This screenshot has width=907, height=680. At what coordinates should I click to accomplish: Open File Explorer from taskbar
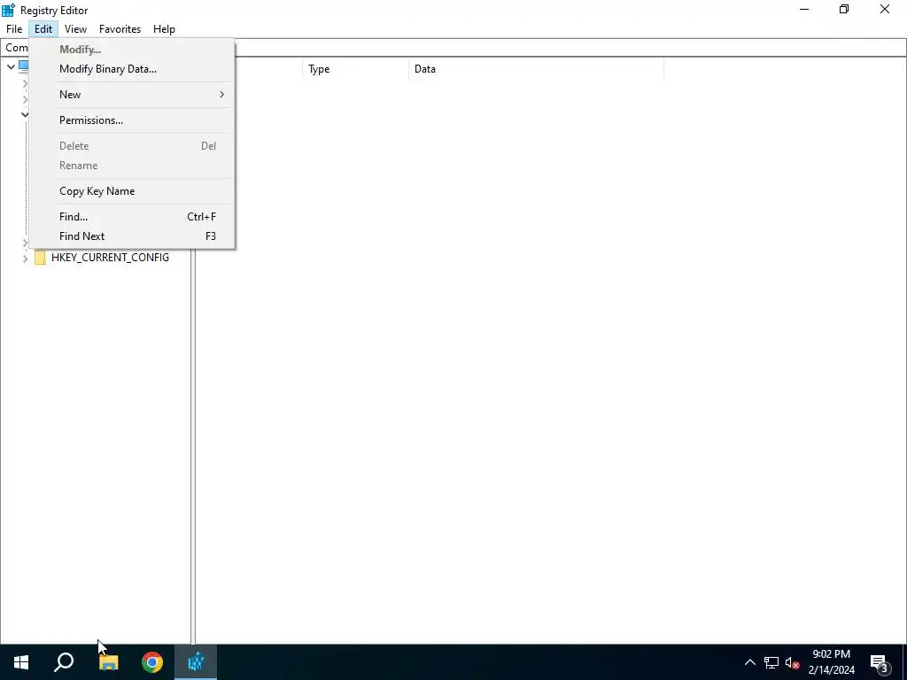point(108,662)
